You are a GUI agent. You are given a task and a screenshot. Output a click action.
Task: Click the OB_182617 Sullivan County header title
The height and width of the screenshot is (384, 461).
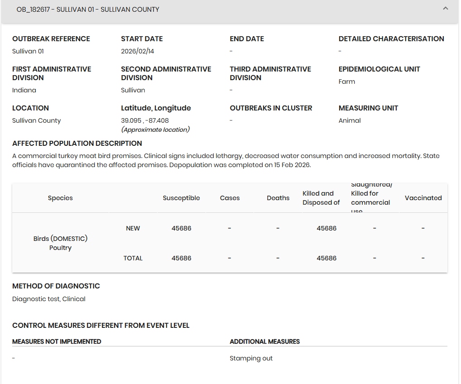point(88,10)
